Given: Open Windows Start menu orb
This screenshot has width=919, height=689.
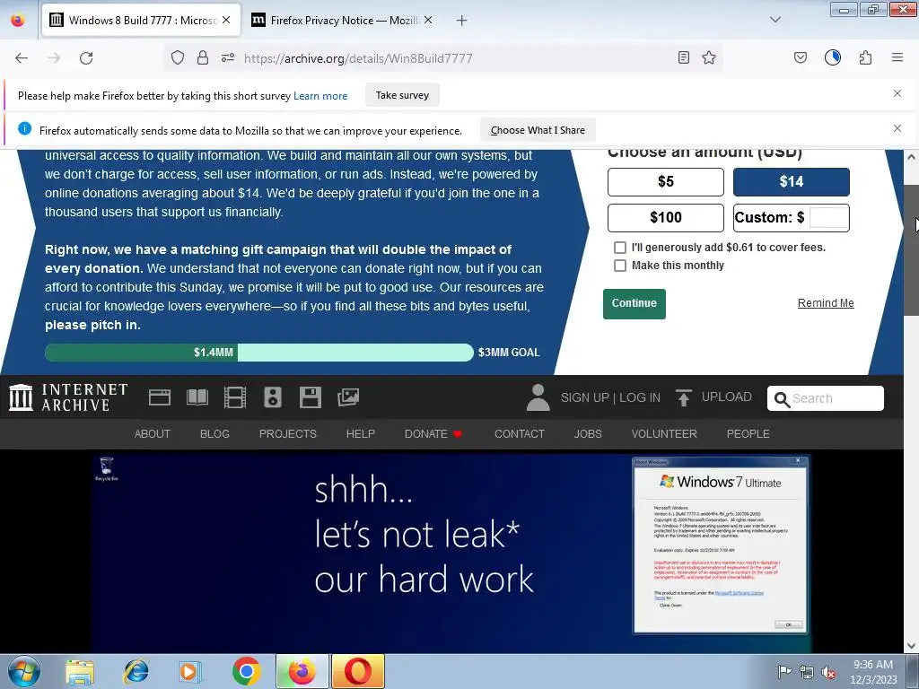Looking at the screenshot, I should 24,671.
